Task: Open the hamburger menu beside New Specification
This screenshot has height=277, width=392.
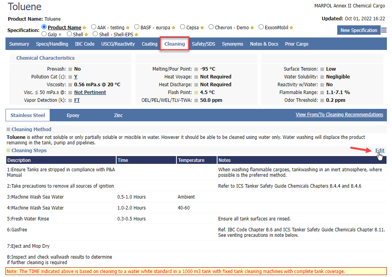Action: (384, 30)
